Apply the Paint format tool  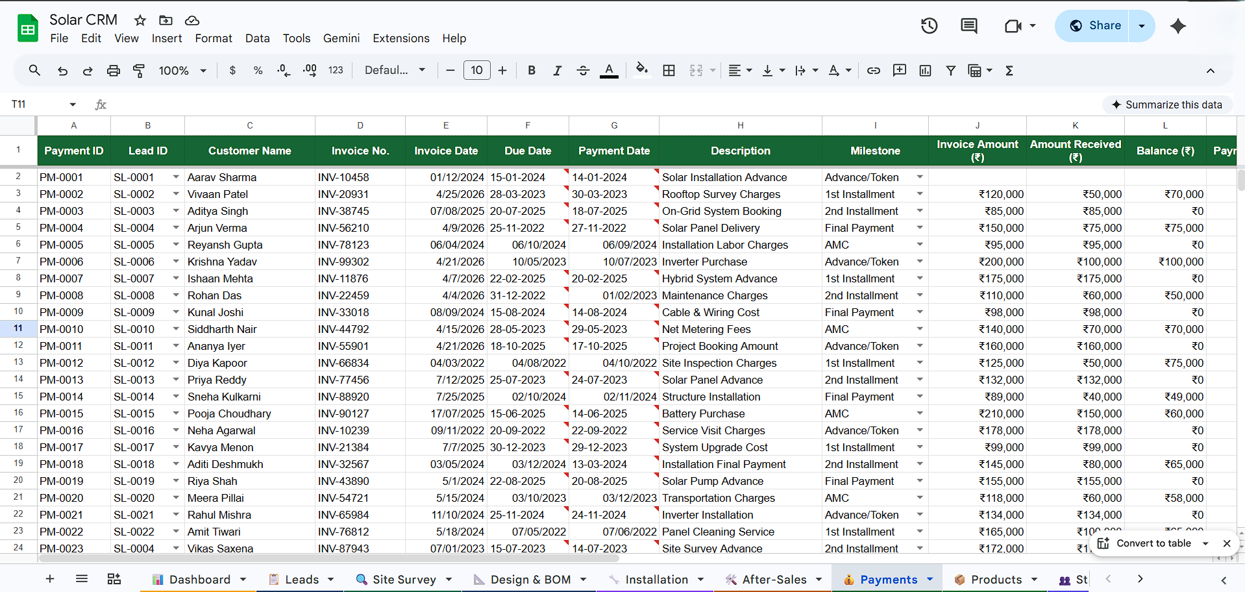tap(139, 70)
